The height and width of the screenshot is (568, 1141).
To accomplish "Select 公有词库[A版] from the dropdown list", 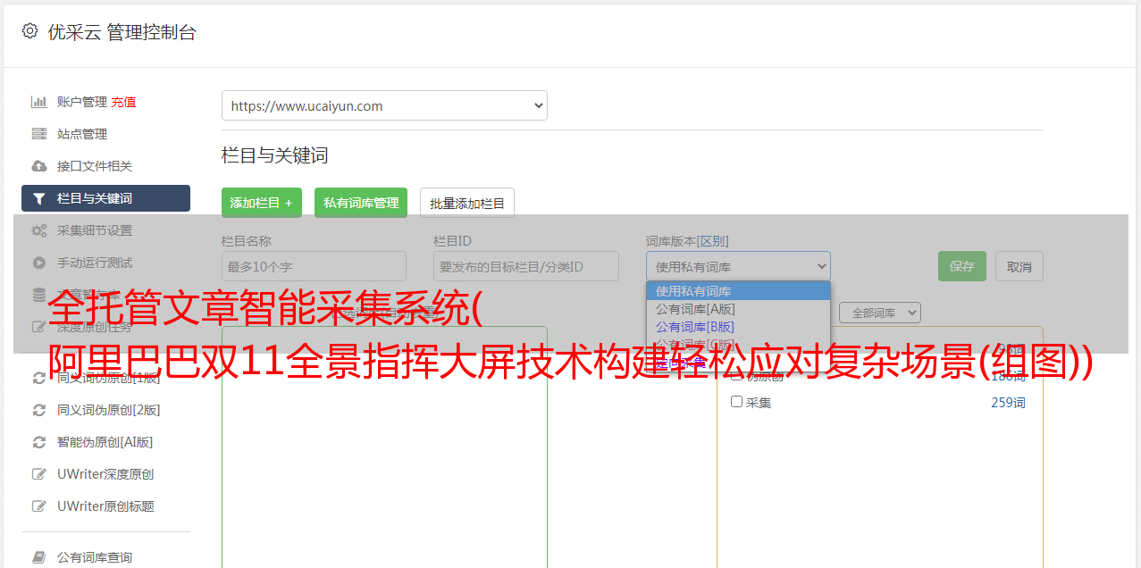I will coord(738,309).
